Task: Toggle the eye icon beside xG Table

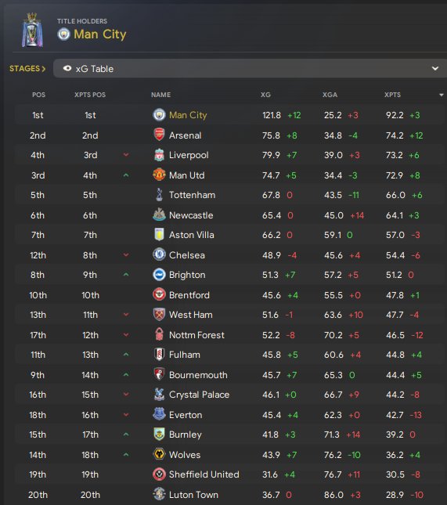Action: tap(67, 69)
